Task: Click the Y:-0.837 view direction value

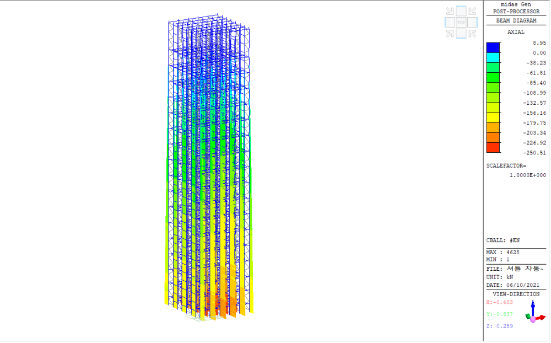Action: 500,314
